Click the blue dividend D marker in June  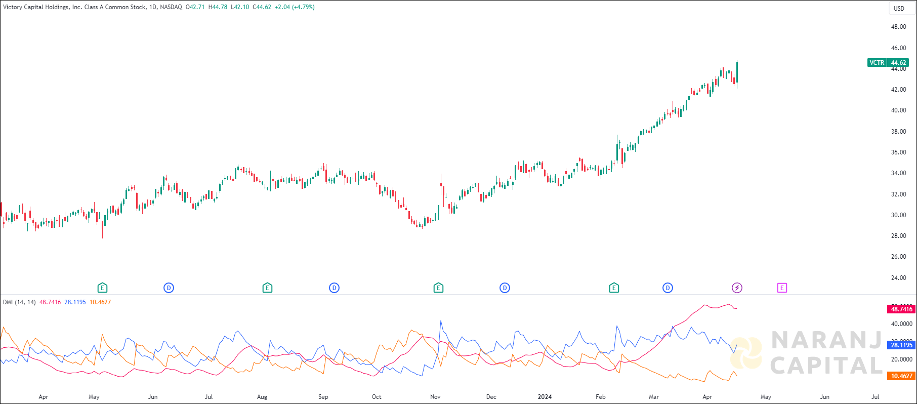[169, 288]
